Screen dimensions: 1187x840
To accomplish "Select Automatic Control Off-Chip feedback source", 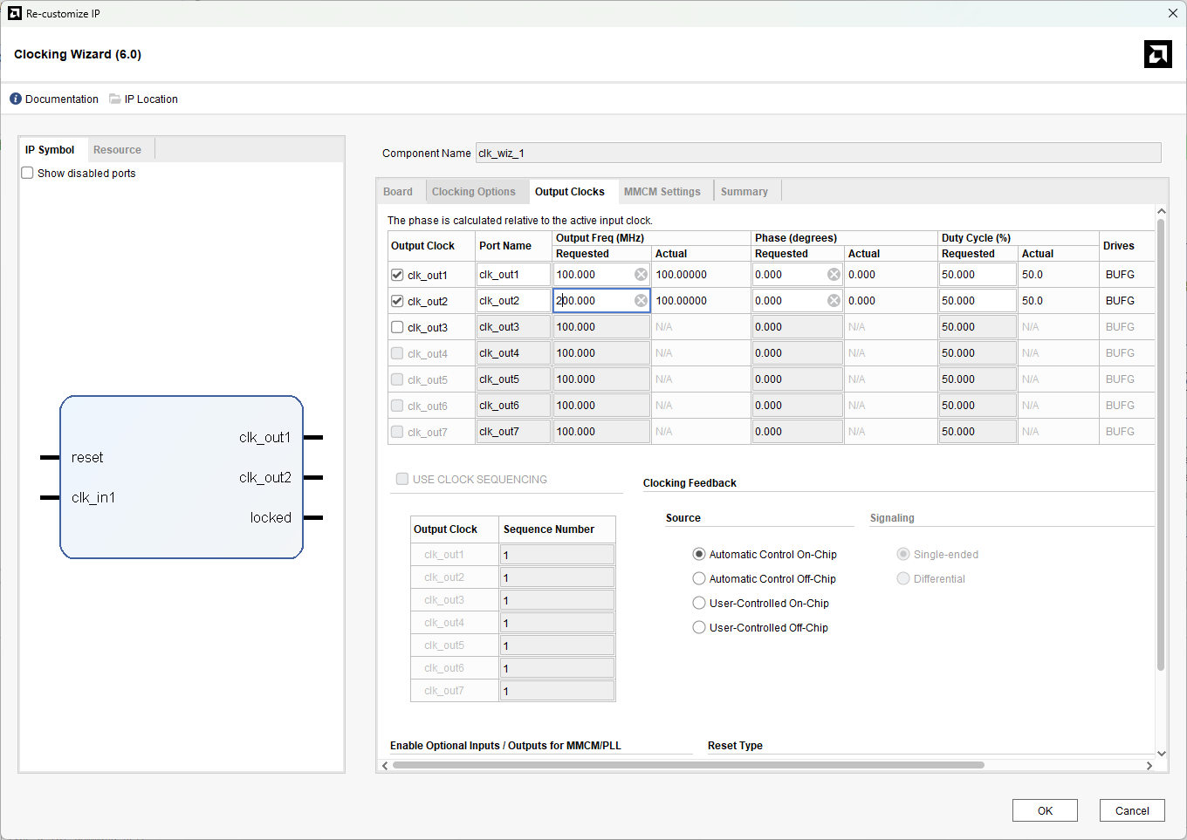I will tap(699, 578).
